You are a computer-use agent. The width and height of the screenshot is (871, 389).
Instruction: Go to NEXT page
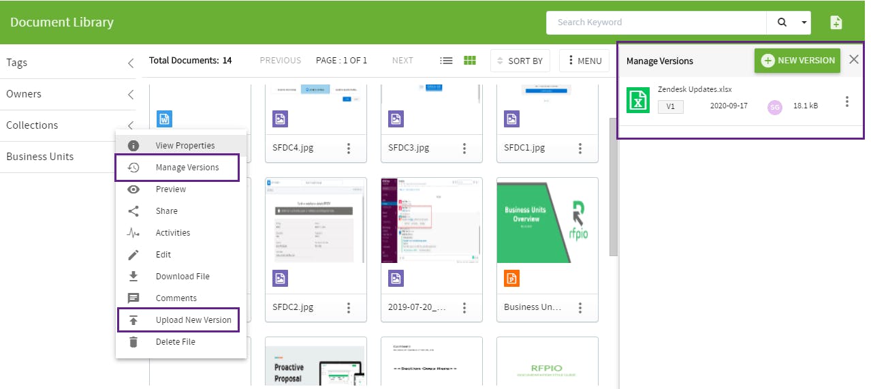[402, 61]
